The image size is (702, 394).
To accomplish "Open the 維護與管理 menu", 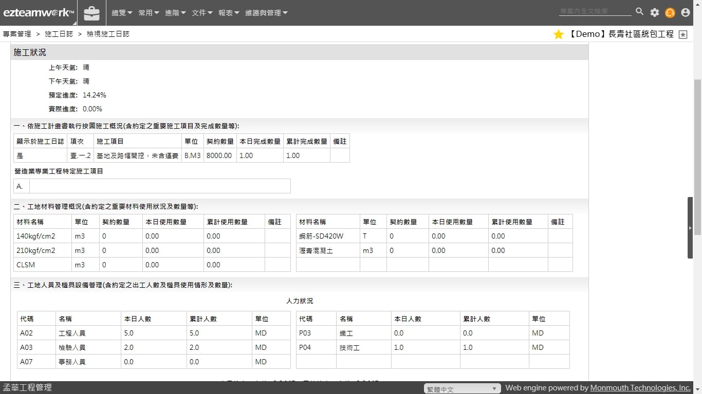I will 266,13.
